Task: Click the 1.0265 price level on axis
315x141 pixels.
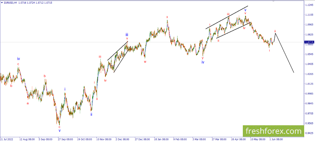Action: click(x=309, y=74)
